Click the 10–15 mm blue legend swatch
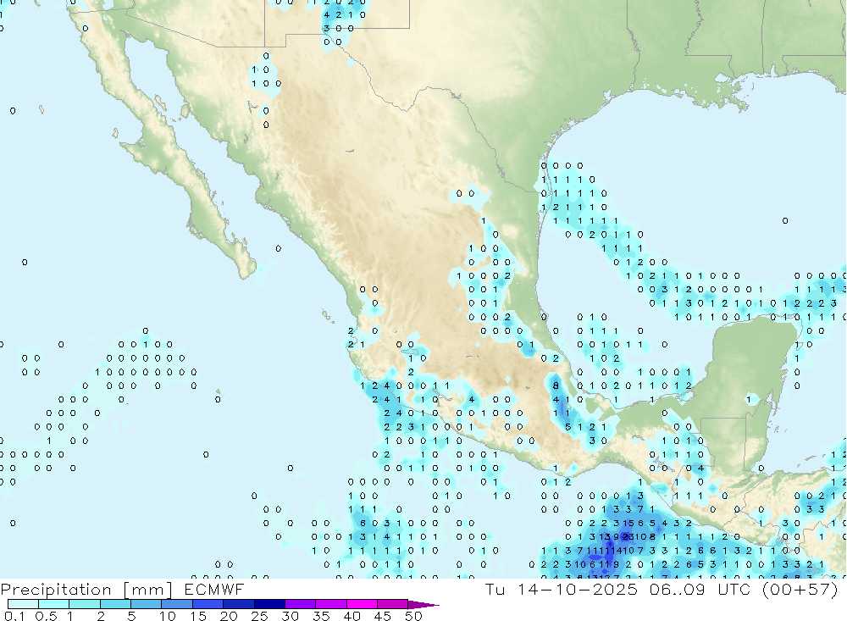Screen dimensions: 847x621 [177, 604]
